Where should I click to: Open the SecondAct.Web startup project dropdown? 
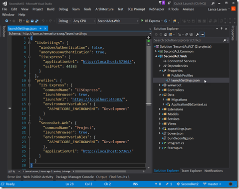click(118, 21)
